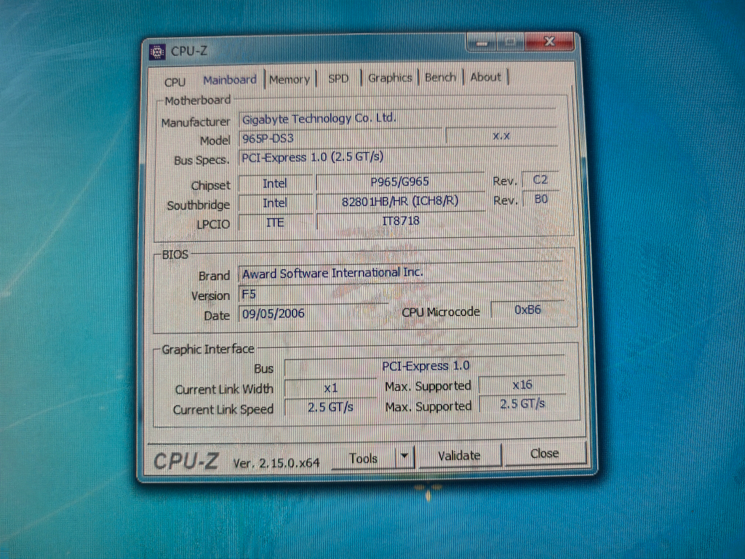The height and width of the screenshot is (559, 745).
Task: Click the CPU-Z app icon in title bar
Action: tap(157, 52)
